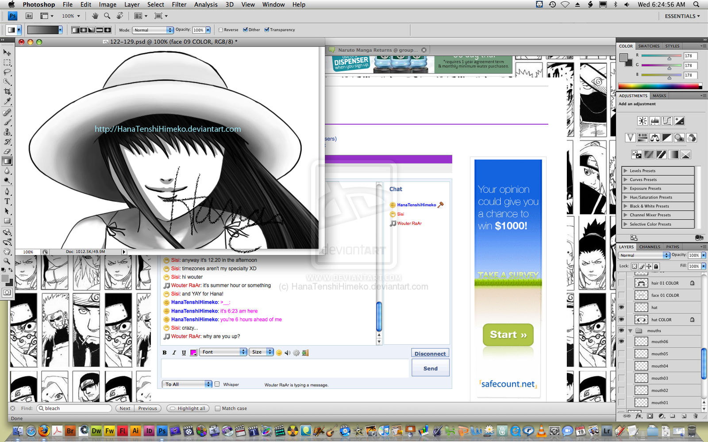Open the Photoshop Dock icon

162,430
